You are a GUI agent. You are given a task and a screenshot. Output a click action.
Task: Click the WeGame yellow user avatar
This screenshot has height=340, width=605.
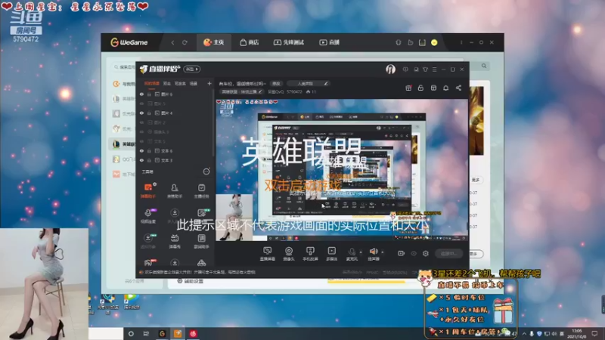tap(434, 42)
